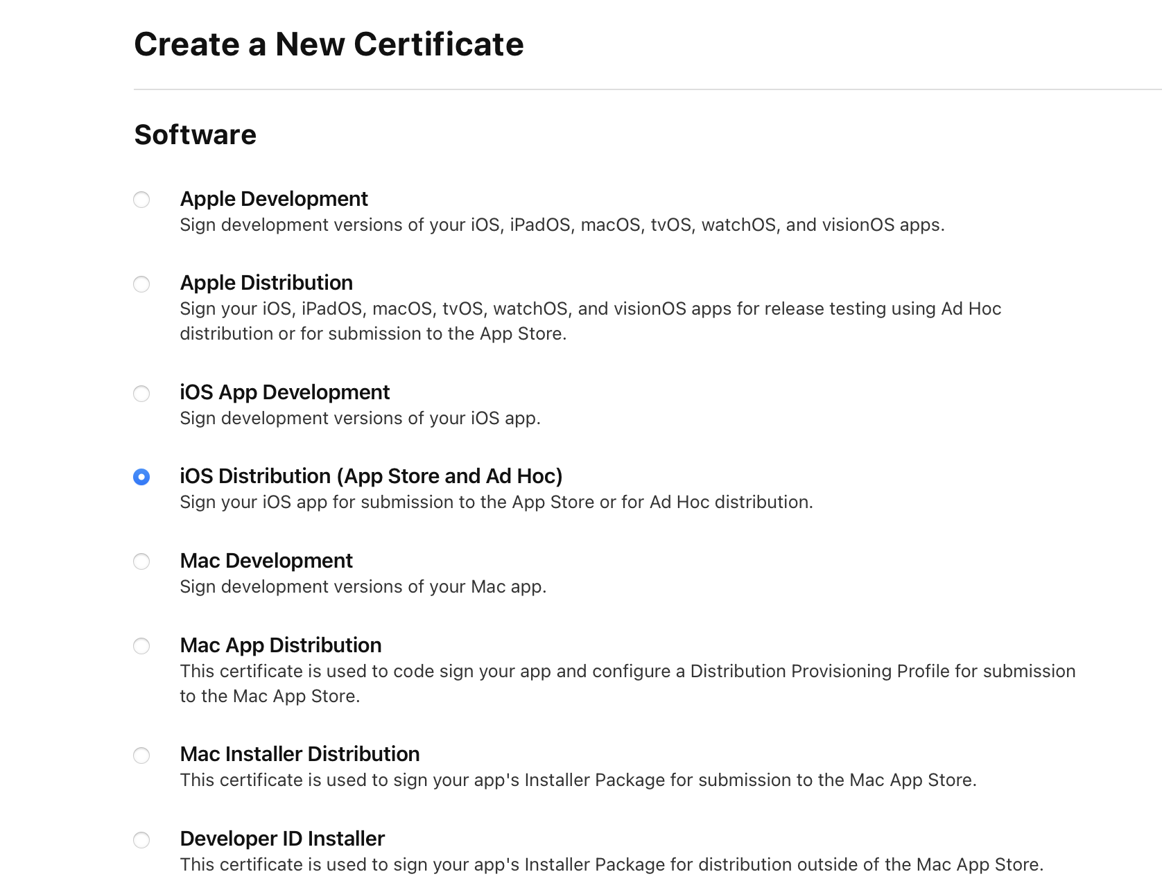The image size is (1162, 890).
Task: Click the selected iOS Distribution radio button
Action: pos(142,478)
